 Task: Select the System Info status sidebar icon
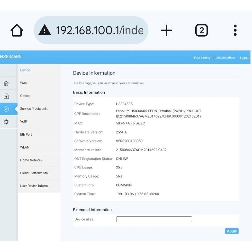[6, 109]
